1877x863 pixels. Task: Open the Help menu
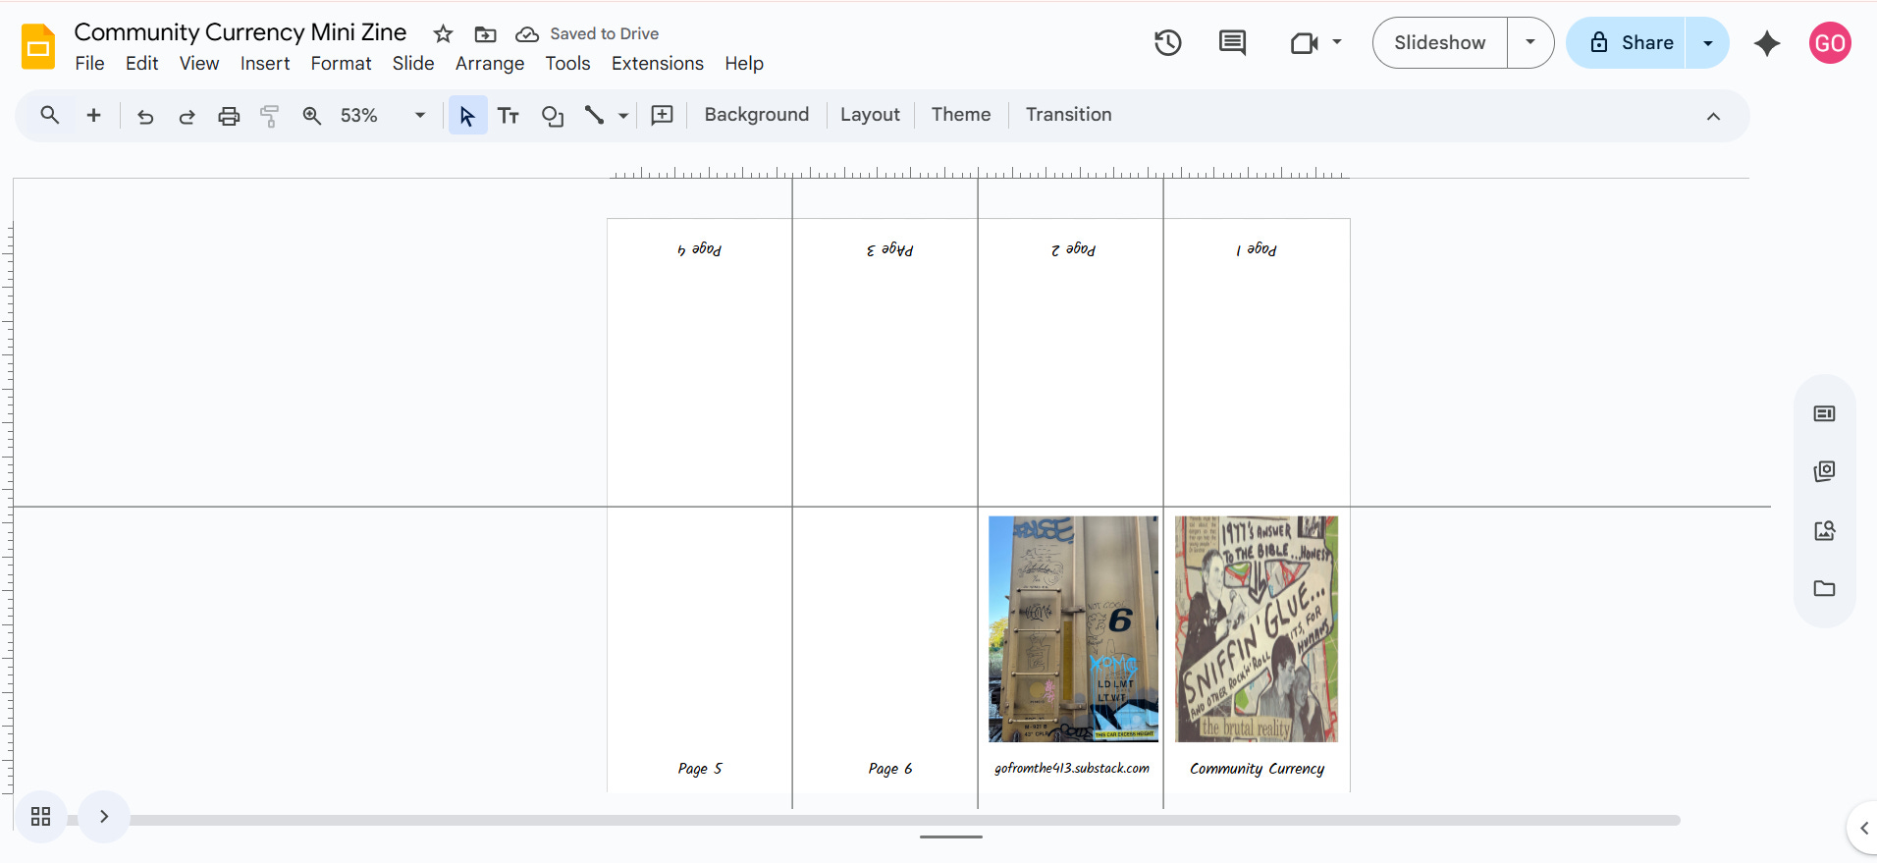[x=744, y=64]
